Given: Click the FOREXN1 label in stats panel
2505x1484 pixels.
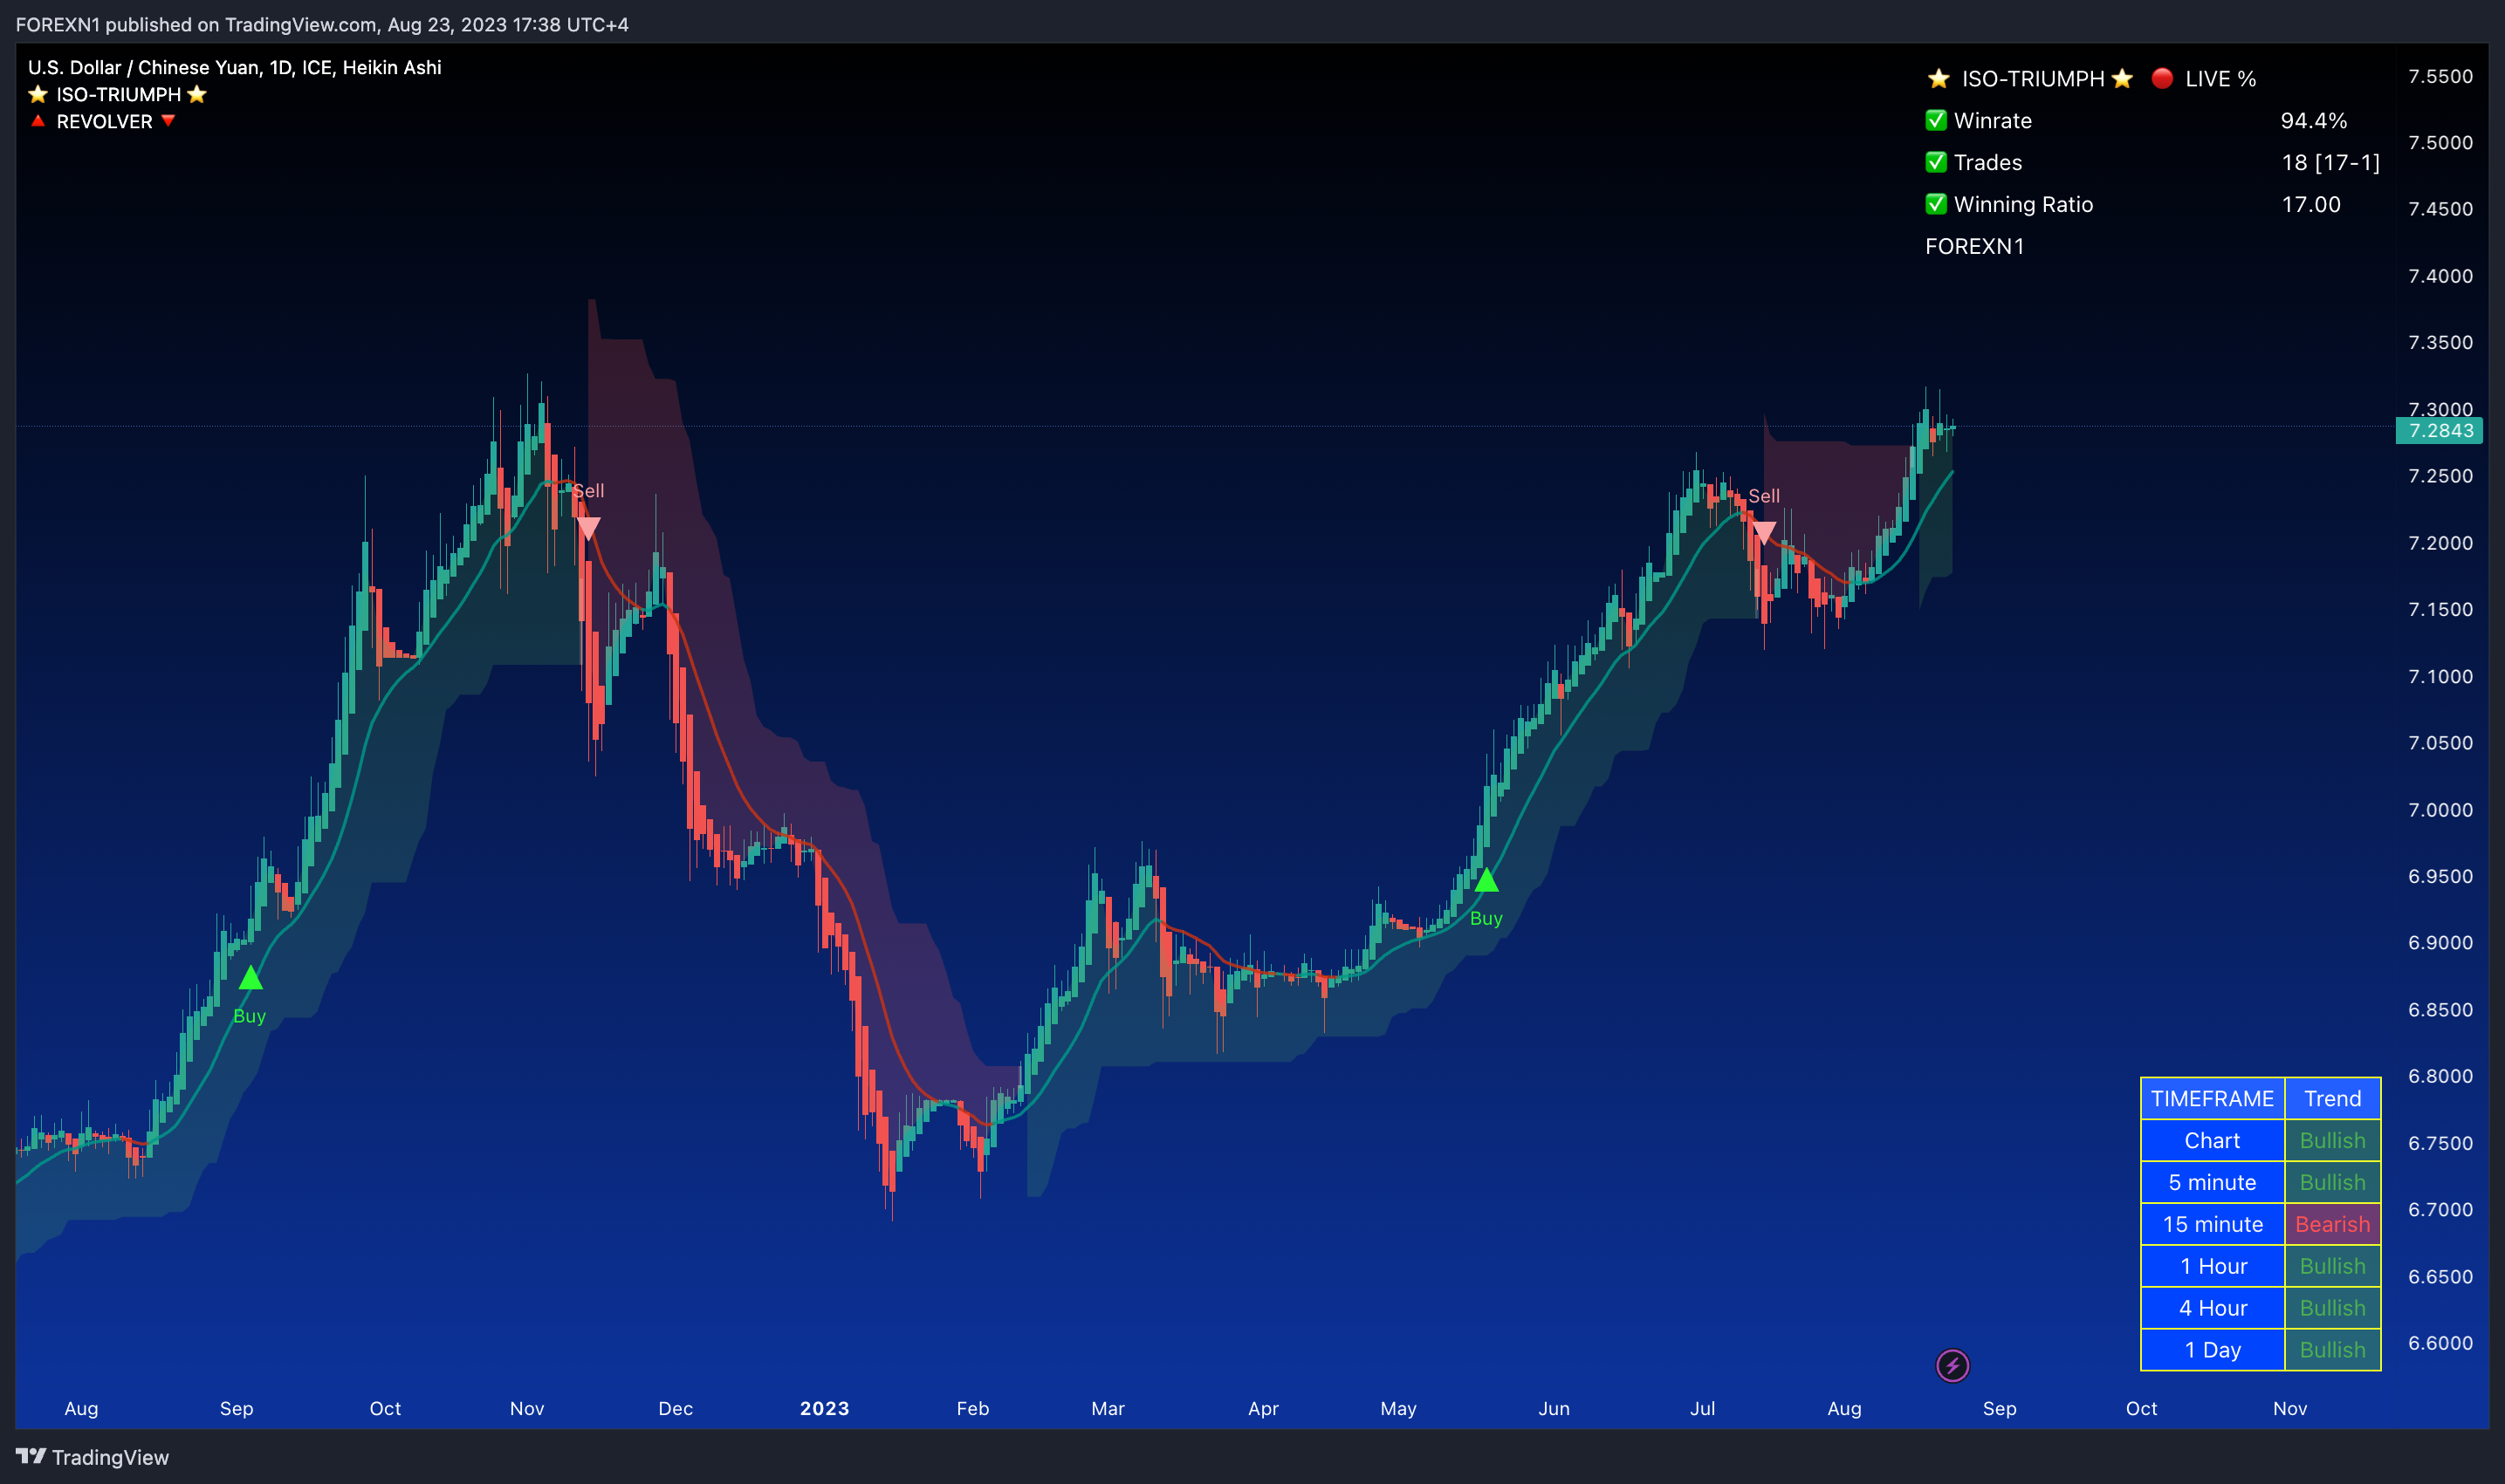Looking at the screenshot, I should pyautogui.click(x=1973, y=246).
